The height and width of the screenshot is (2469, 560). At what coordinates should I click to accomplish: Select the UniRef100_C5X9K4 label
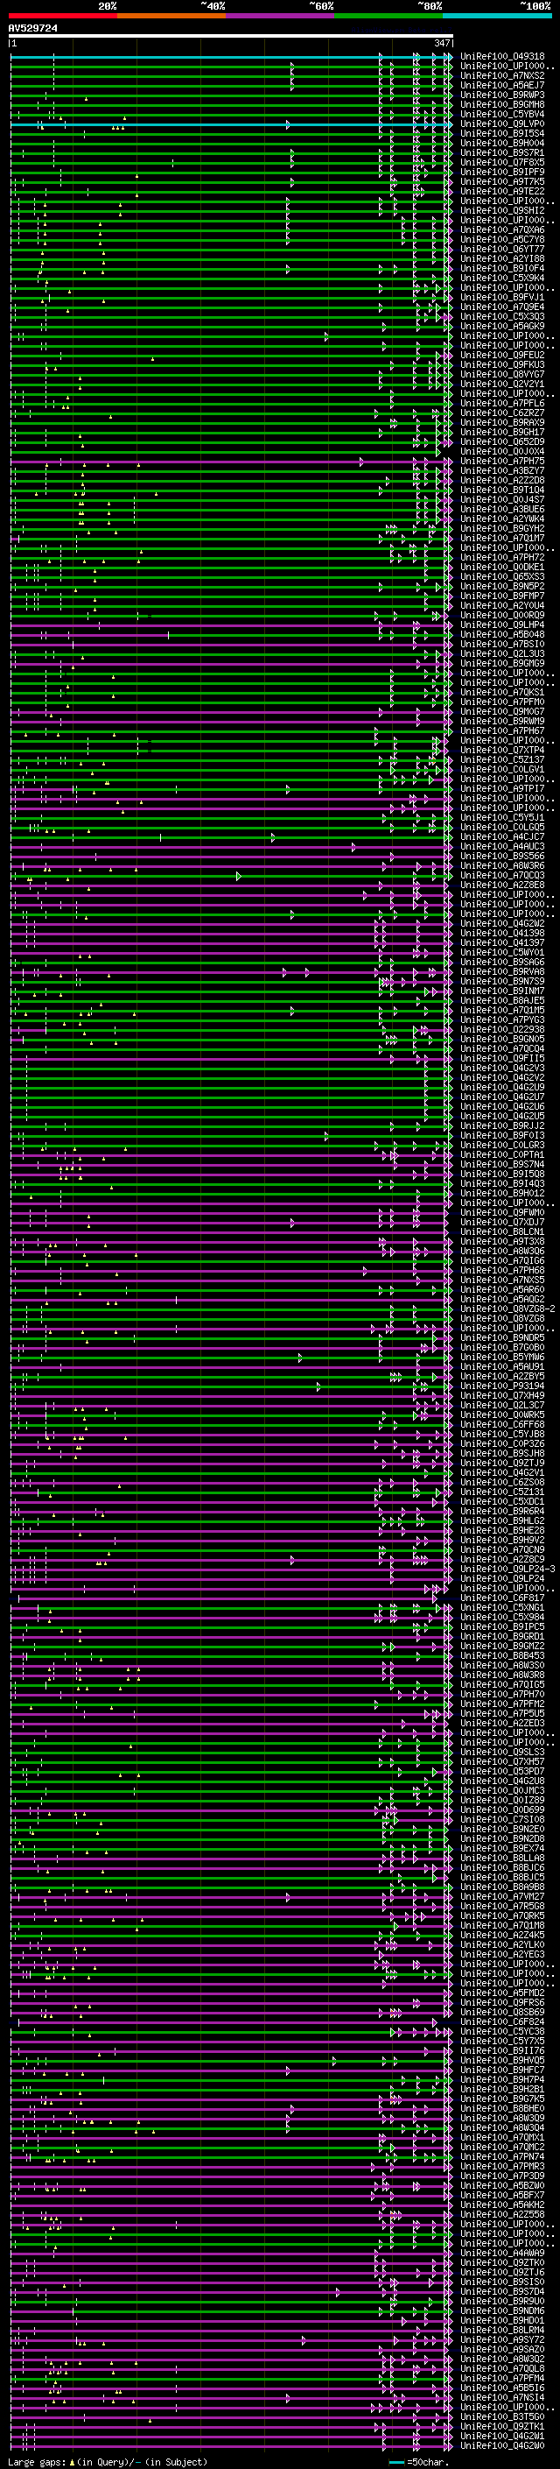click(x=502, y=278)
